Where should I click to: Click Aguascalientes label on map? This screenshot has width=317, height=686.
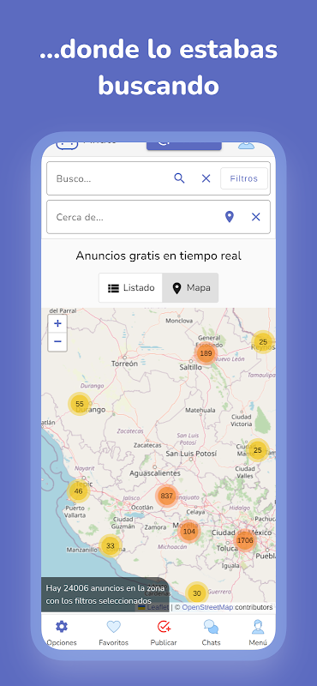click(x=155, y=473)
